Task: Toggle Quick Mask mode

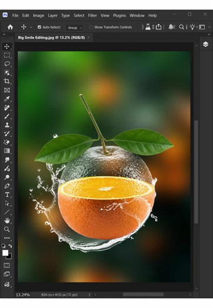Action: pos(7,265)
